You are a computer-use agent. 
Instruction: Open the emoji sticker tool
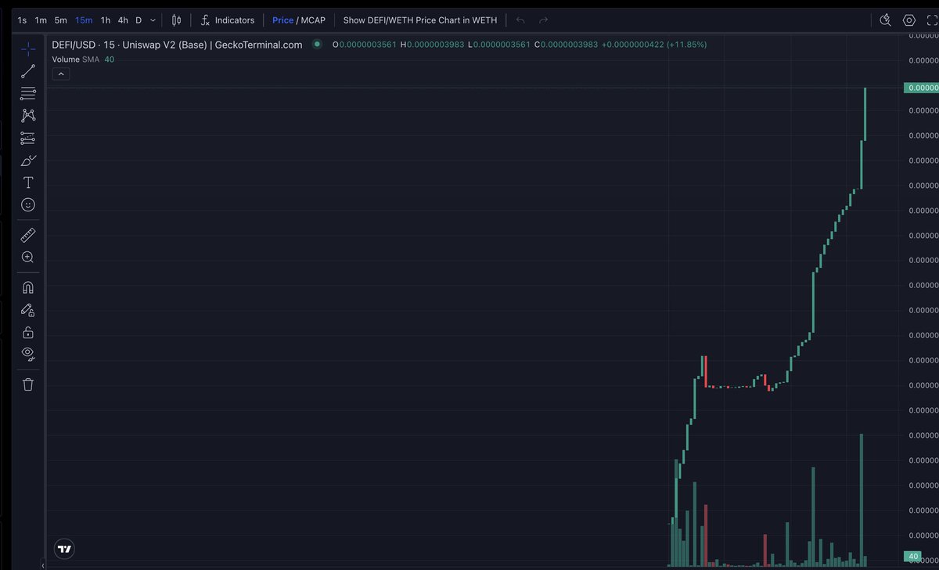click(x=28, y=204)
